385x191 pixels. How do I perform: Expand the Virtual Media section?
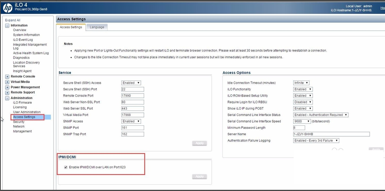point(7,82)
